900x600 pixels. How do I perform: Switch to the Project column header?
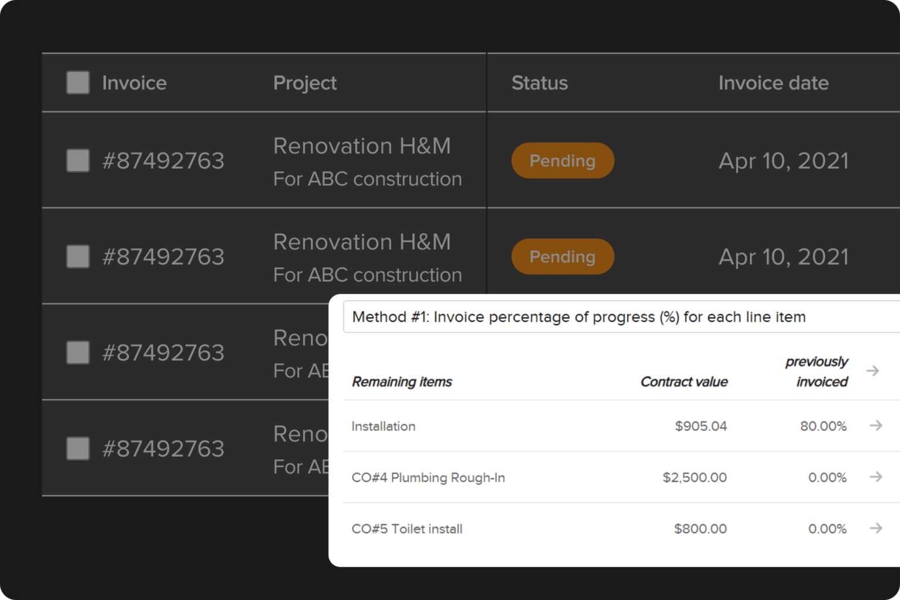tap(305, 83)
